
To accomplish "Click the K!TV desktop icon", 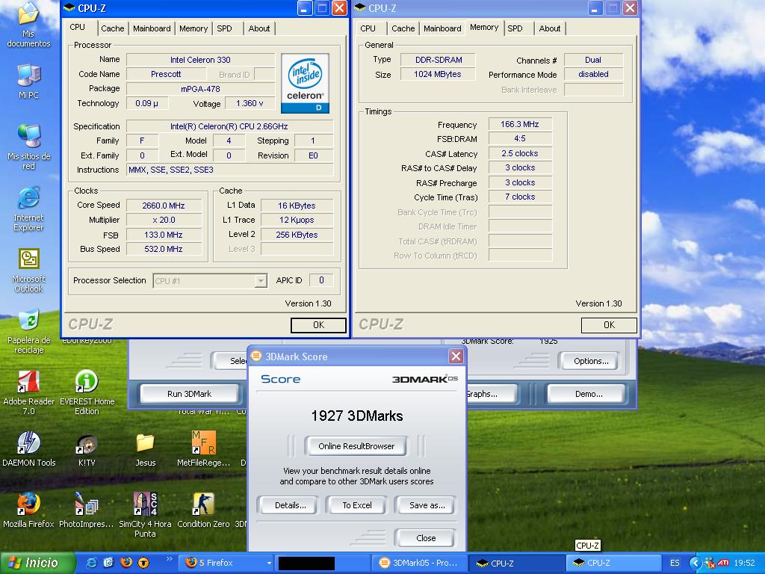I will coord(87,443).
